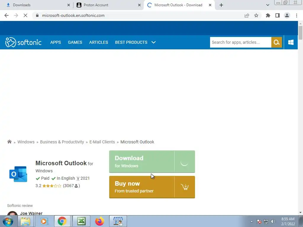Open Chrome's three-dot menu
303x227 pixels.
point(296,15)
